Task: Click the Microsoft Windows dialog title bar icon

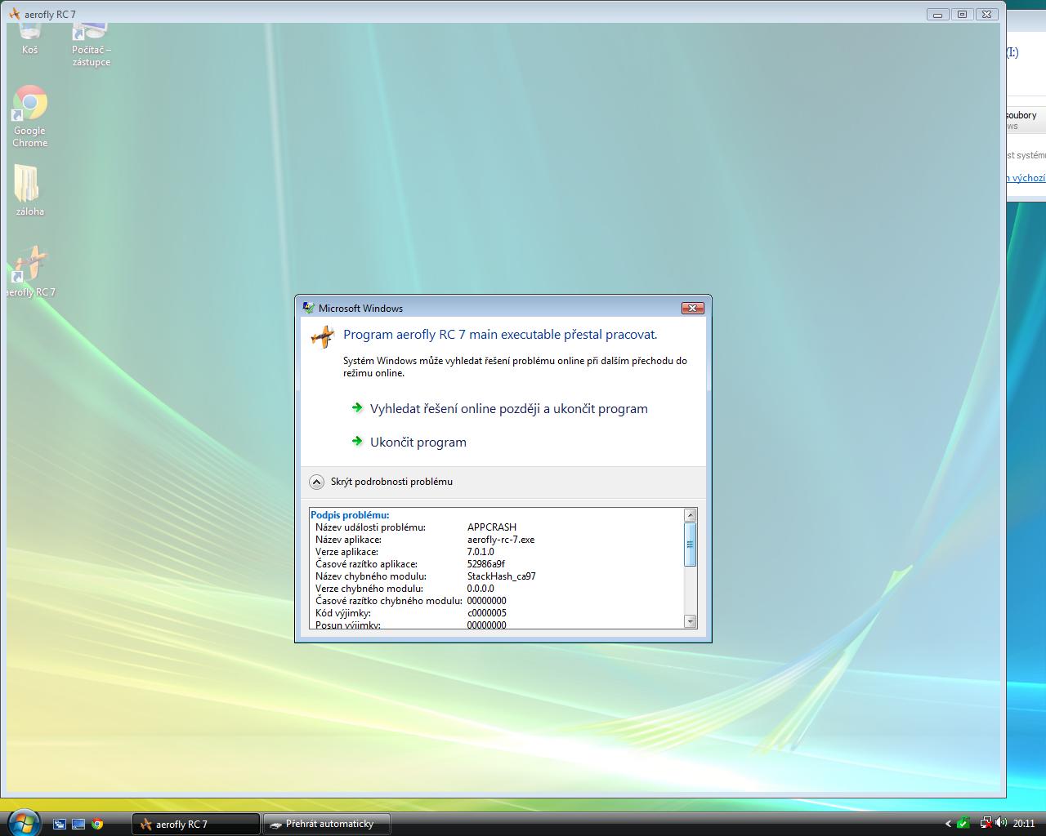Action: point(308,308)
